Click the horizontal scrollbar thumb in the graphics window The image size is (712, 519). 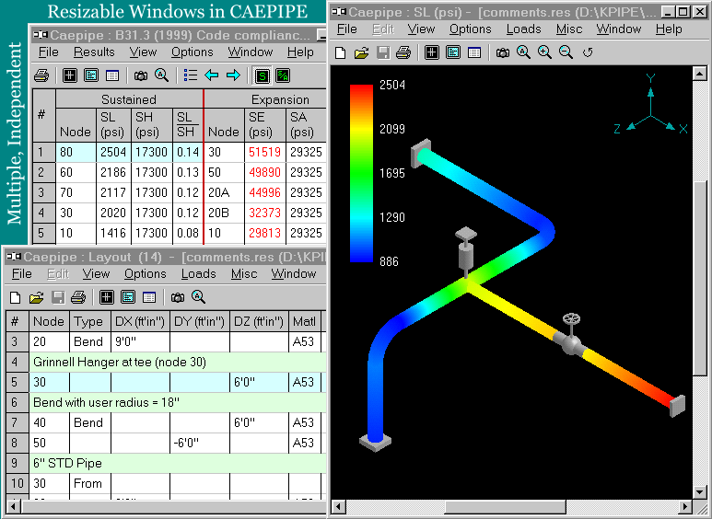tap(505, 507)
